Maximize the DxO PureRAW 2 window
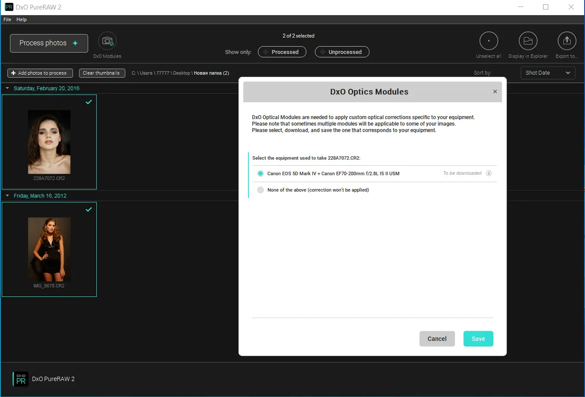 pos(546,7)
